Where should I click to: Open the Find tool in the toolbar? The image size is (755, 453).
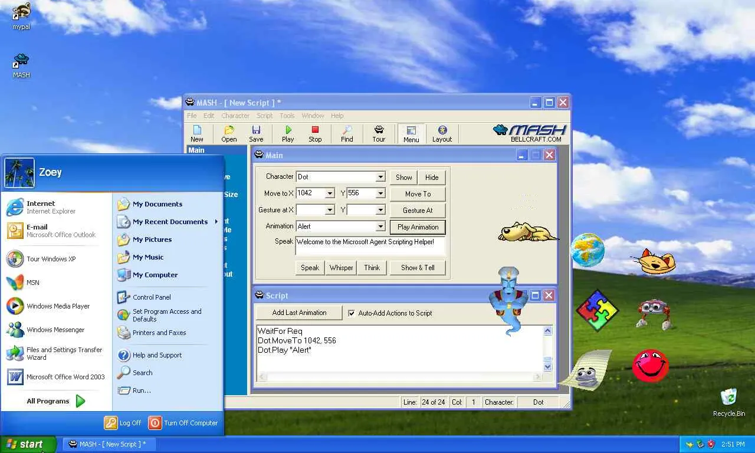point(347,134)
